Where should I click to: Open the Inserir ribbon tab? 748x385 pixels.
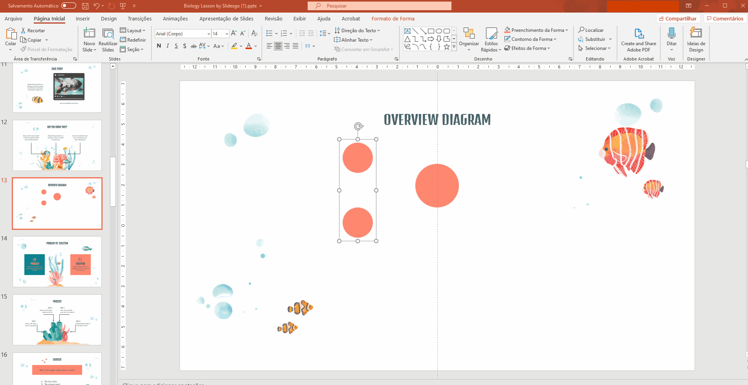pyautogui.click(x=83, y=18)
